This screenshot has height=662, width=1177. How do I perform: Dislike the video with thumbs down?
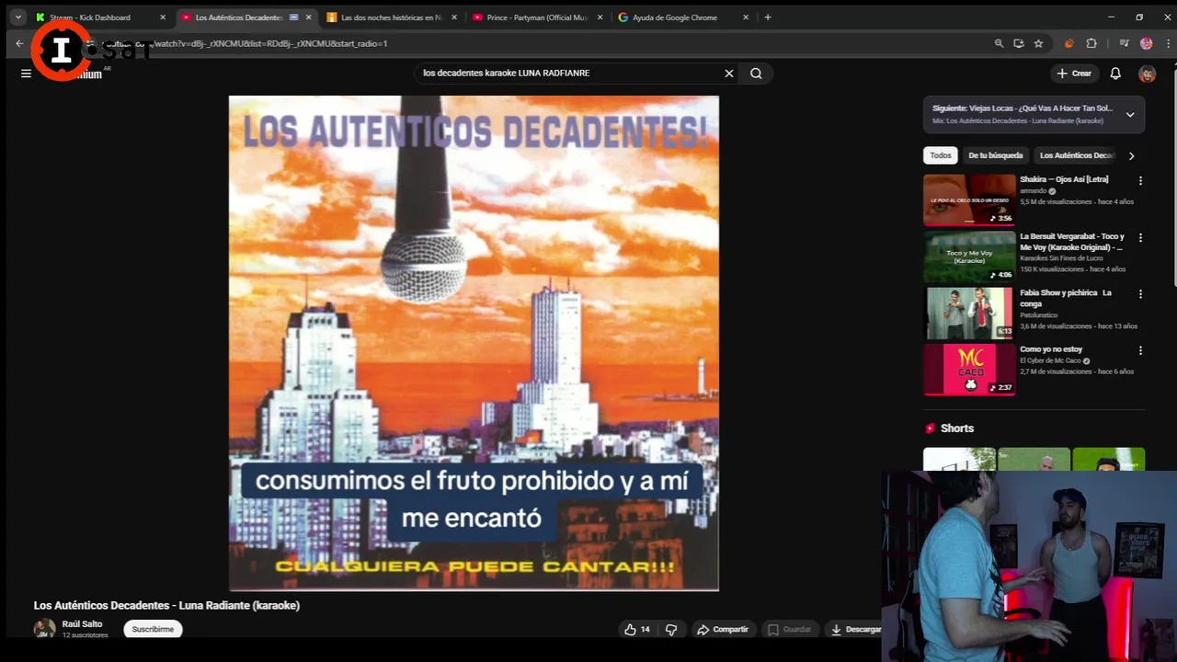671,629
